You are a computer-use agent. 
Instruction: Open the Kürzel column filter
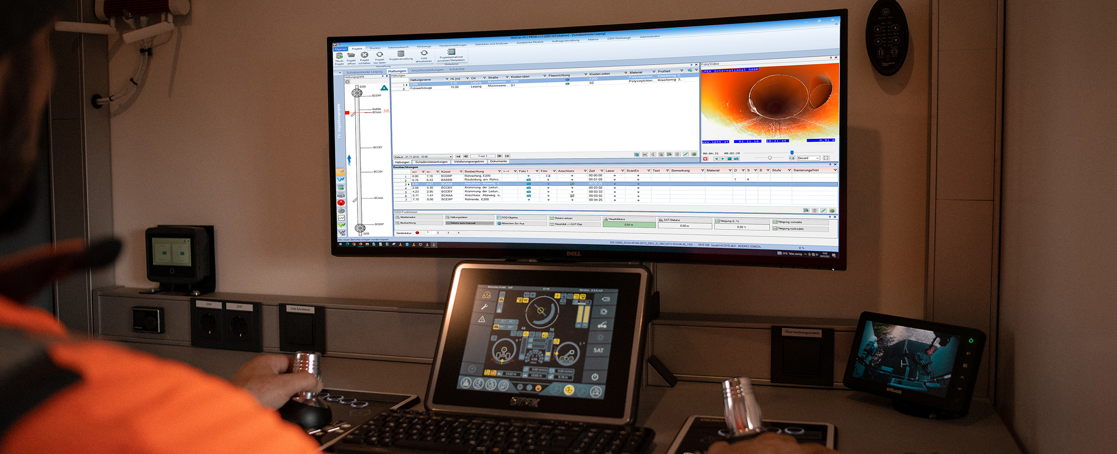(461, 172)
